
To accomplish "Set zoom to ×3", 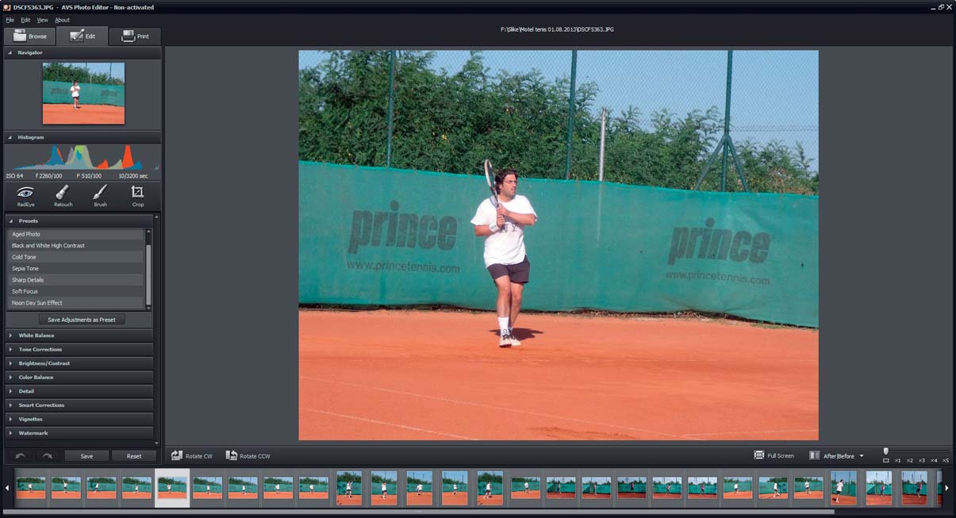I will [x=921, y=460].
